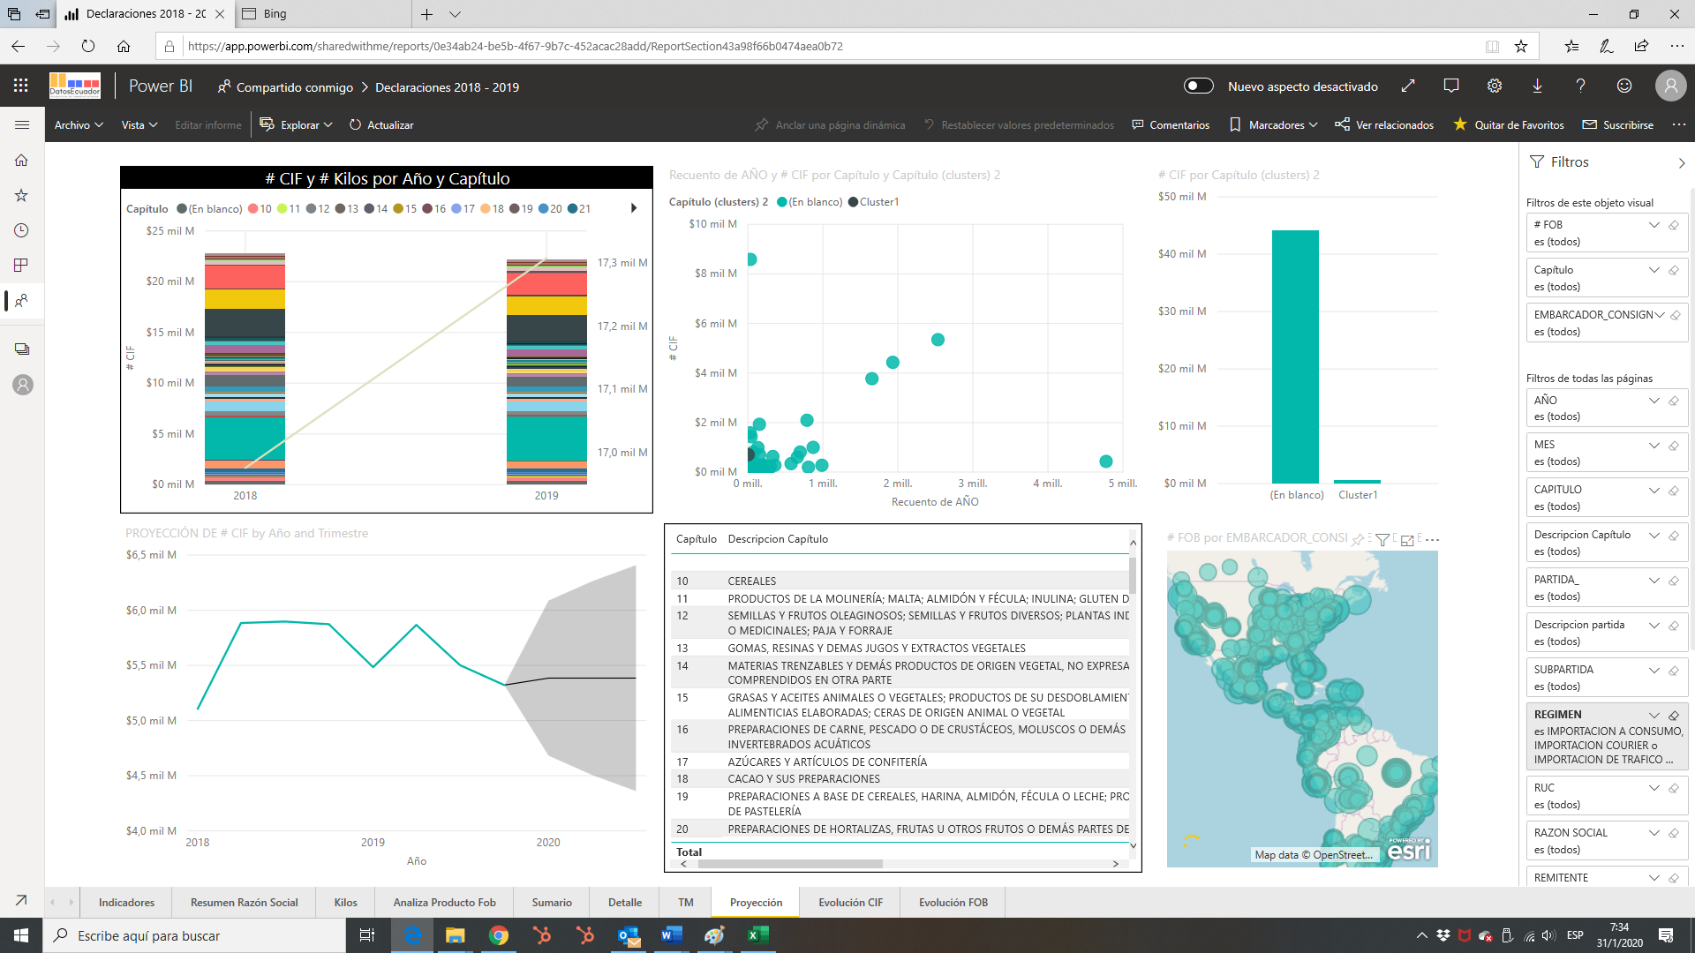Viewport: 1695px width, 953px height.
Task: Click Compartido conmigo breadcrumb link
Action: pyautogui.click(x=294, y=87)
